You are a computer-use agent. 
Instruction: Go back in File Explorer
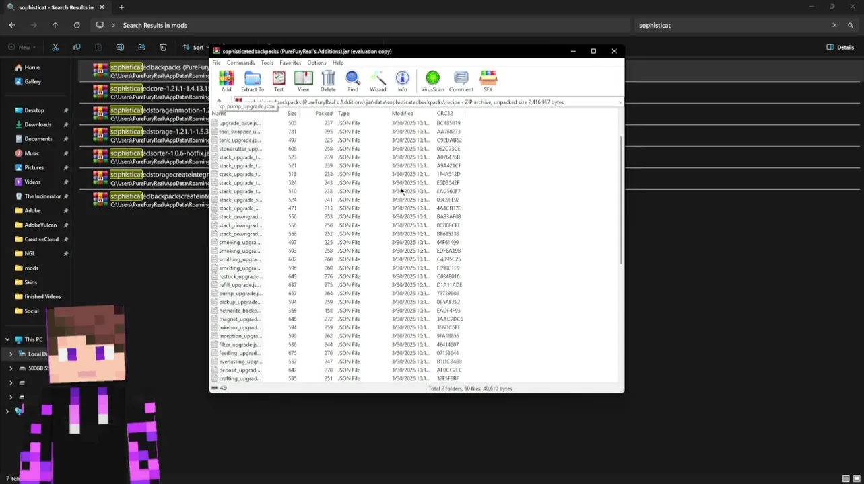(12, 25)
